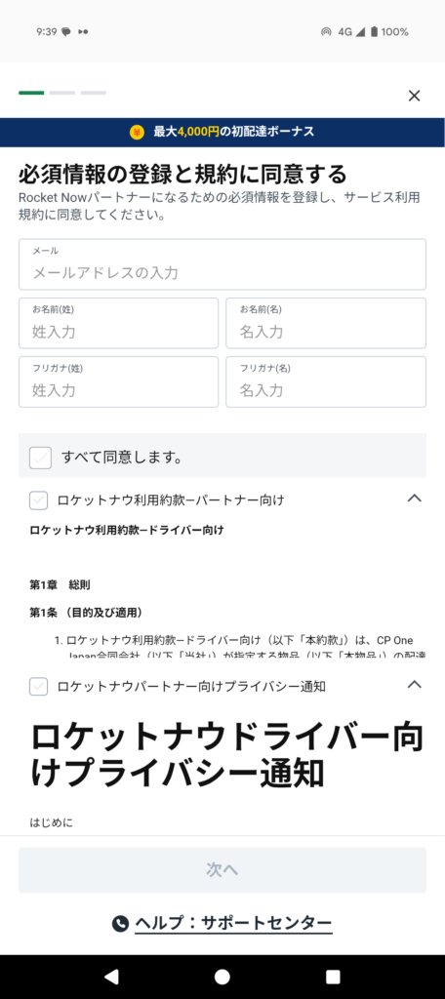Open ヘルプ：サポートセンター link
Screen dimensions: 445x999
click(233, 923)
